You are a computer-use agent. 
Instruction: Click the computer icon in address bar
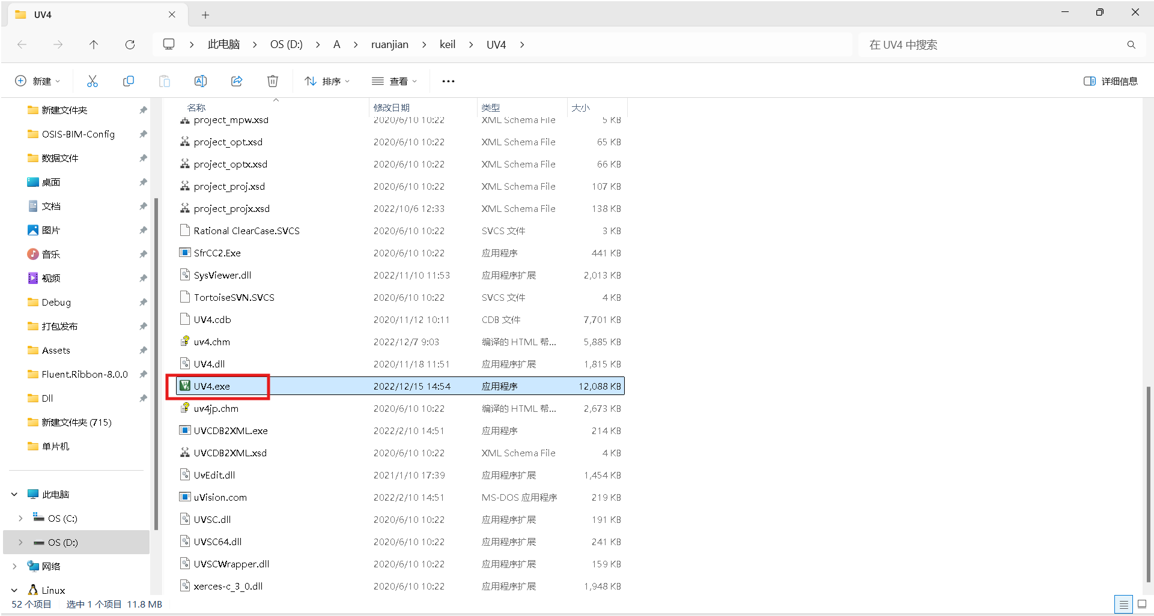click(x=169, y=44)
